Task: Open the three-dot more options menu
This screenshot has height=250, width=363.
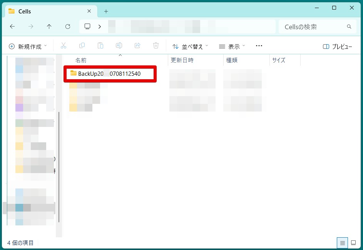Action: 259,46
